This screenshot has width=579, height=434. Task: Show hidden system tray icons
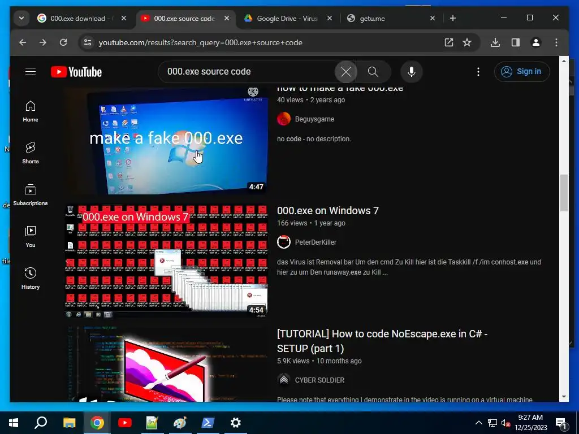point(478,423)
